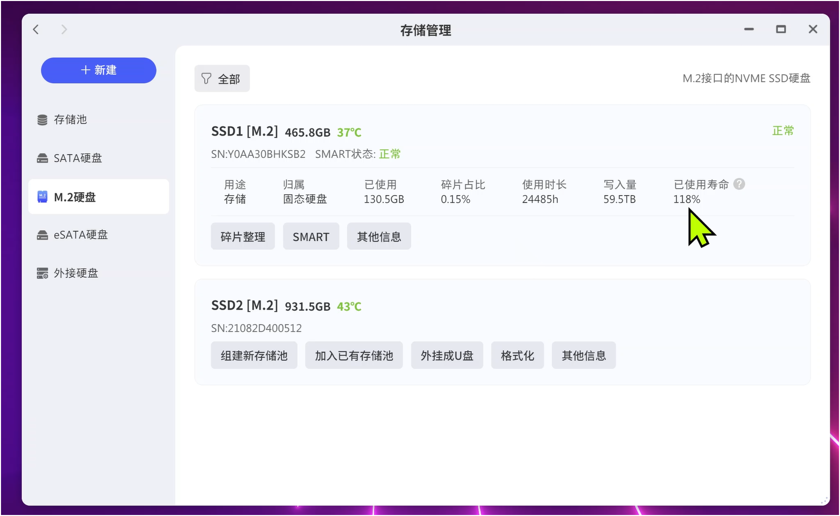Click 其他信息 under SSD2
The image size is (840, 516).
coord(584,355)
